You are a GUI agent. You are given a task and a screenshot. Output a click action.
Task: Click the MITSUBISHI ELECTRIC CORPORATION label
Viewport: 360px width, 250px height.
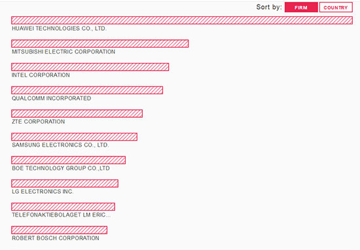[x=63, y=52]
